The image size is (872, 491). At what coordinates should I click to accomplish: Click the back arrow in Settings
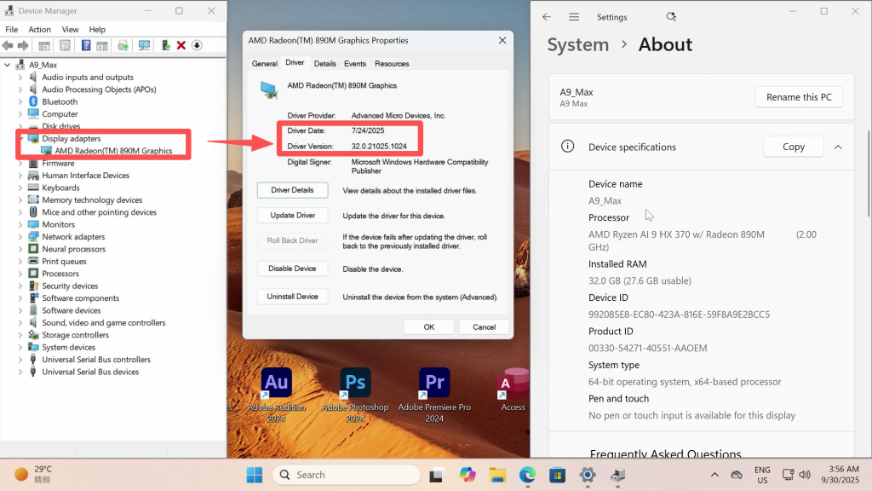click(x=547, y=17)
